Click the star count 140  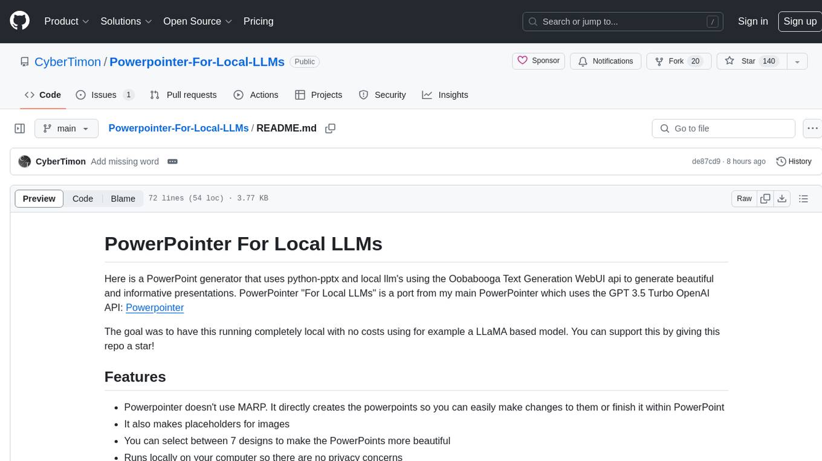769,61
